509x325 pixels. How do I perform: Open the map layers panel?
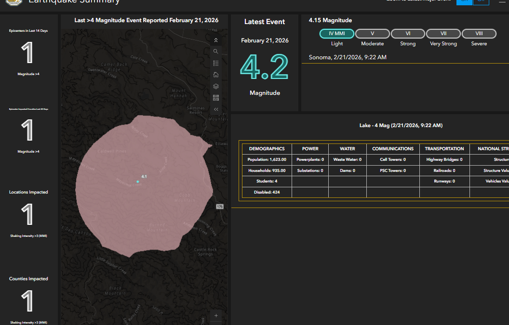(x=216, y=87)
